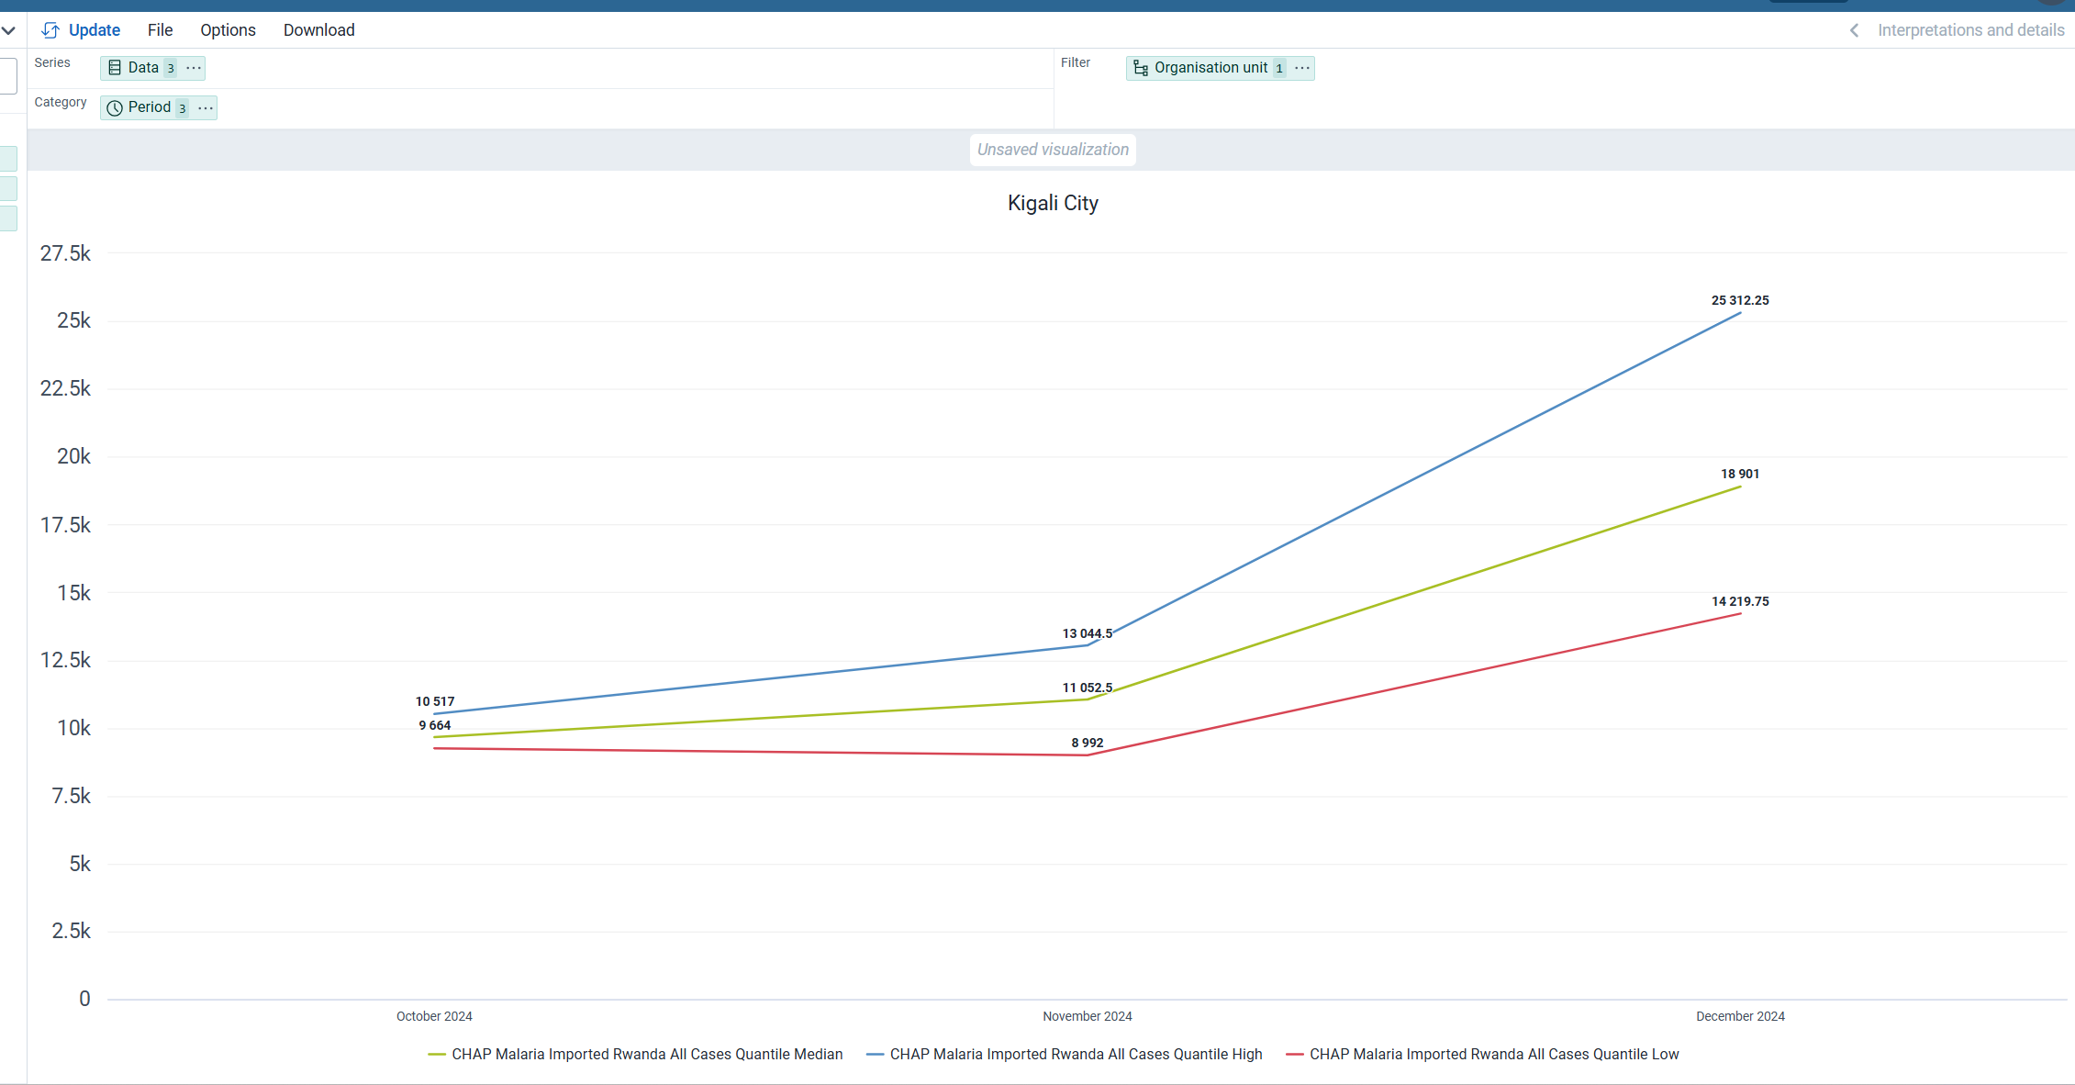Image resolution: width=2075 pixels, height=1085 pixels.
Task: Click the Organisation unit hierarchy icon
Action: [x=1141, y=68]
